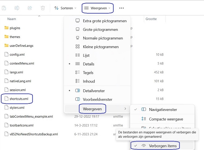This screenshot has width=204, height=150.
Task: Select the Lijst view option
Action: [x=86, y=55]
